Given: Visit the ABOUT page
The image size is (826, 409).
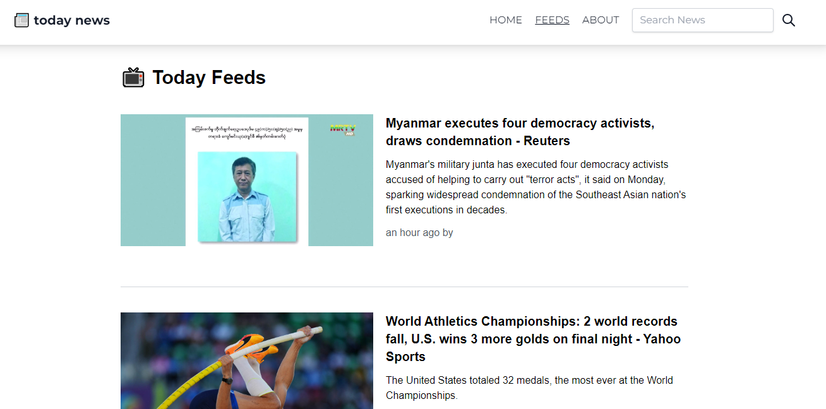Looking at the screenshot, I should coord(601,20).
